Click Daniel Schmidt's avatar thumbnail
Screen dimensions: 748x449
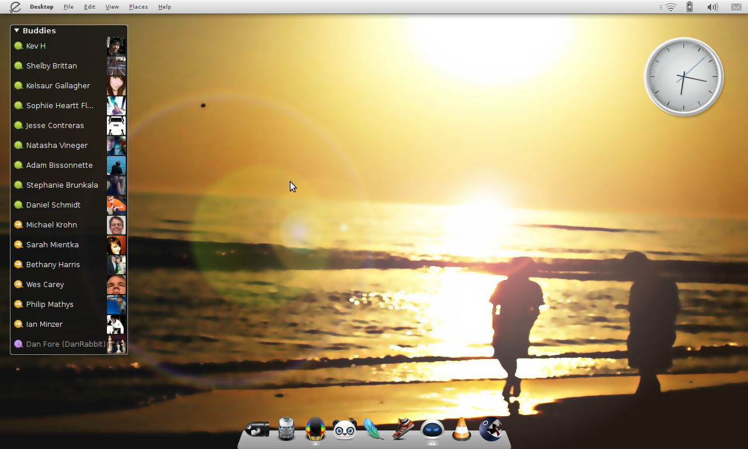point(116,205)
